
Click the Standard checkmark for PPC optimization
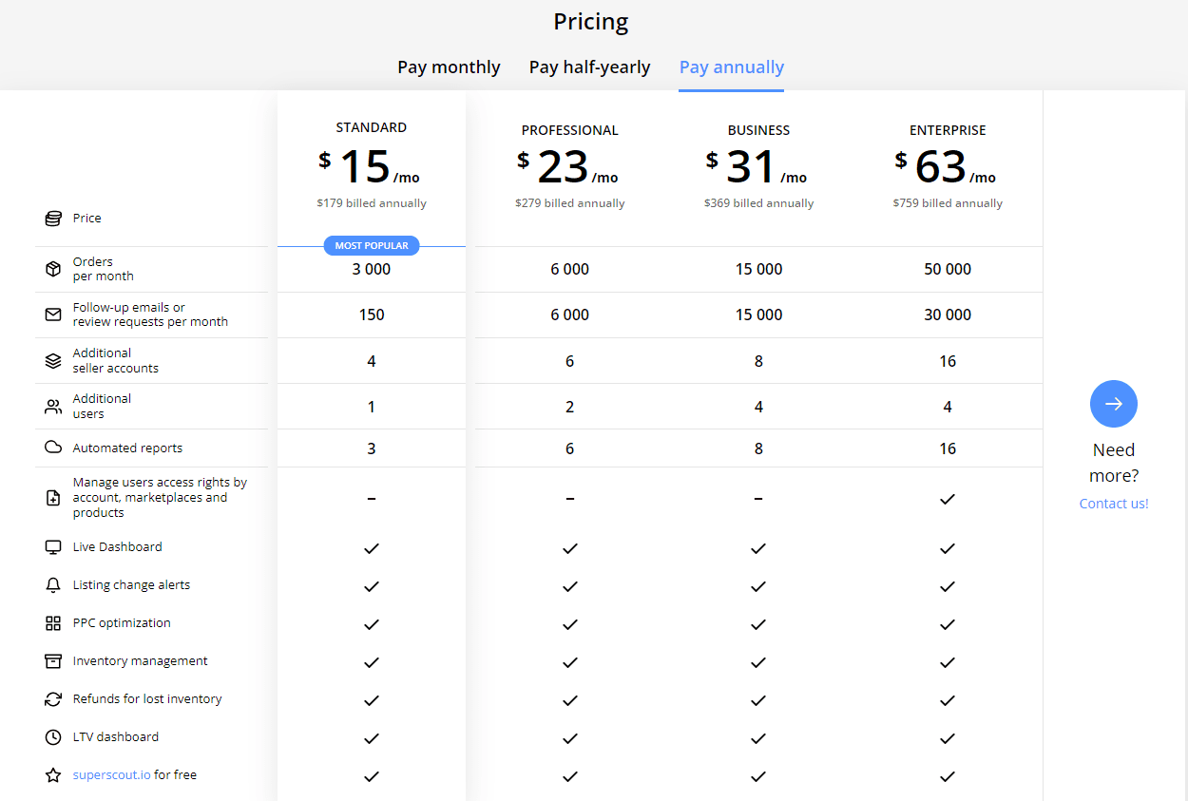click(372, 624)
